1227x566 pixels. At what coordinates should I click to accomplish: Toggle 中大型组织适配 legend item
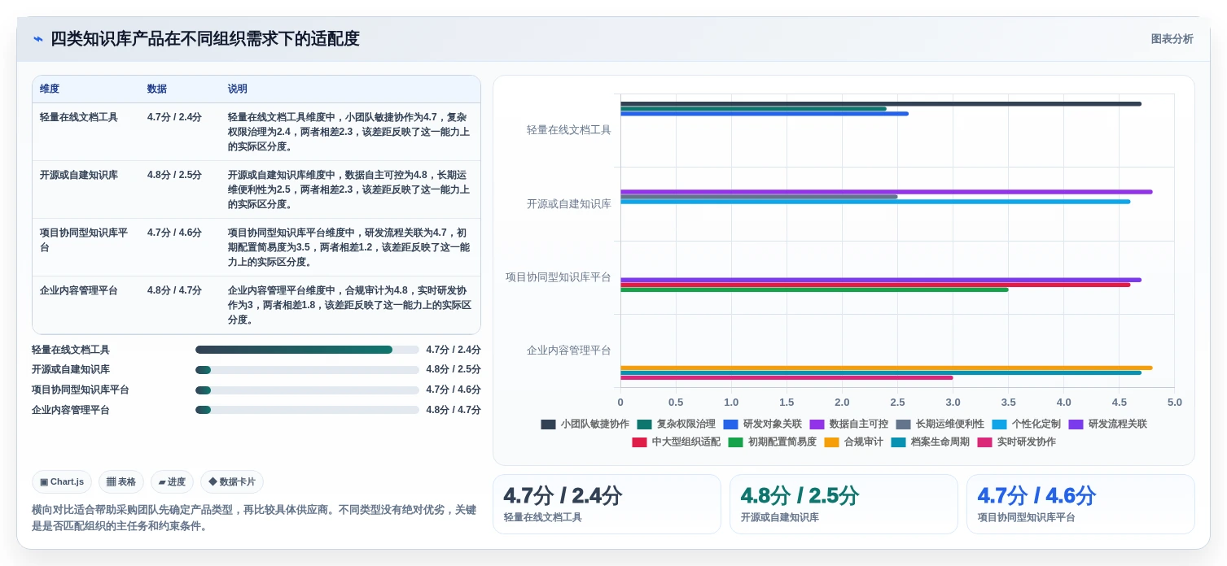[676, 442]
